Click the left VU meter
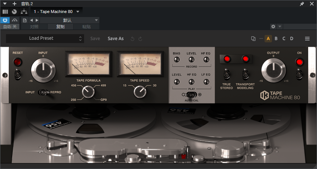The width and height of the screenshot is (317, 169). (x=89, y=64)
